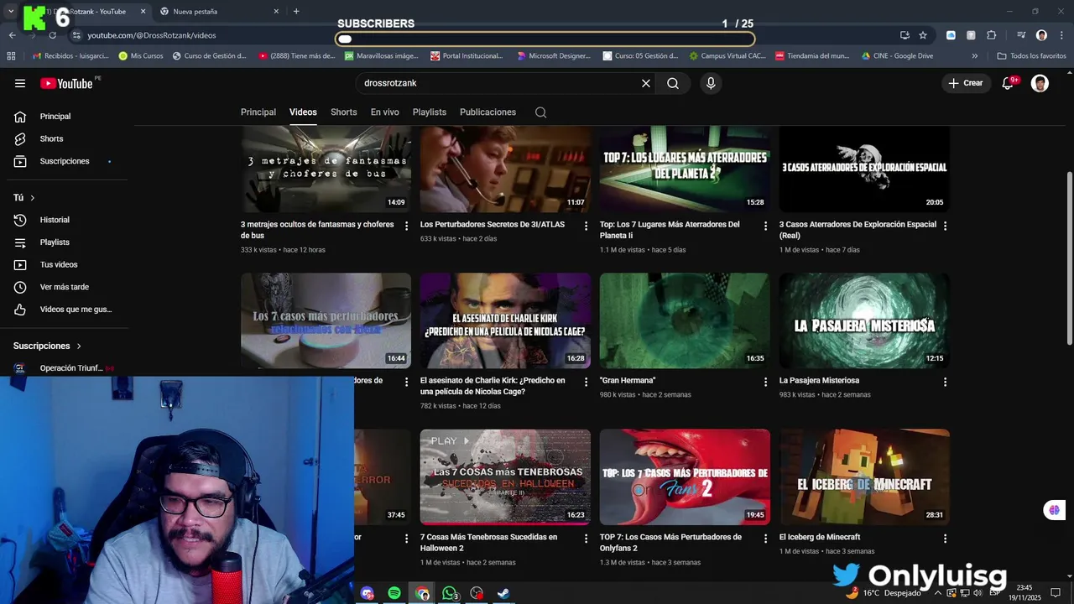Open the Principal sidebar entry
This screenshot has width=1074, height=604.
pyautogui.click(x=67, y=117)
